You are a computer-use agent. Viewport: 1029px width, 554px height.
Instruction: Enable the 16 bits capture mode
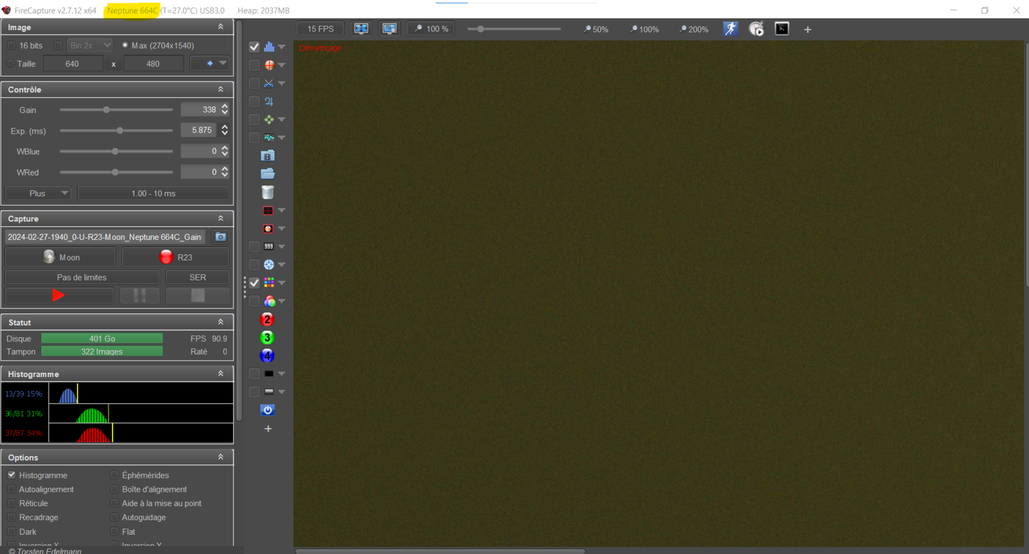12,45
